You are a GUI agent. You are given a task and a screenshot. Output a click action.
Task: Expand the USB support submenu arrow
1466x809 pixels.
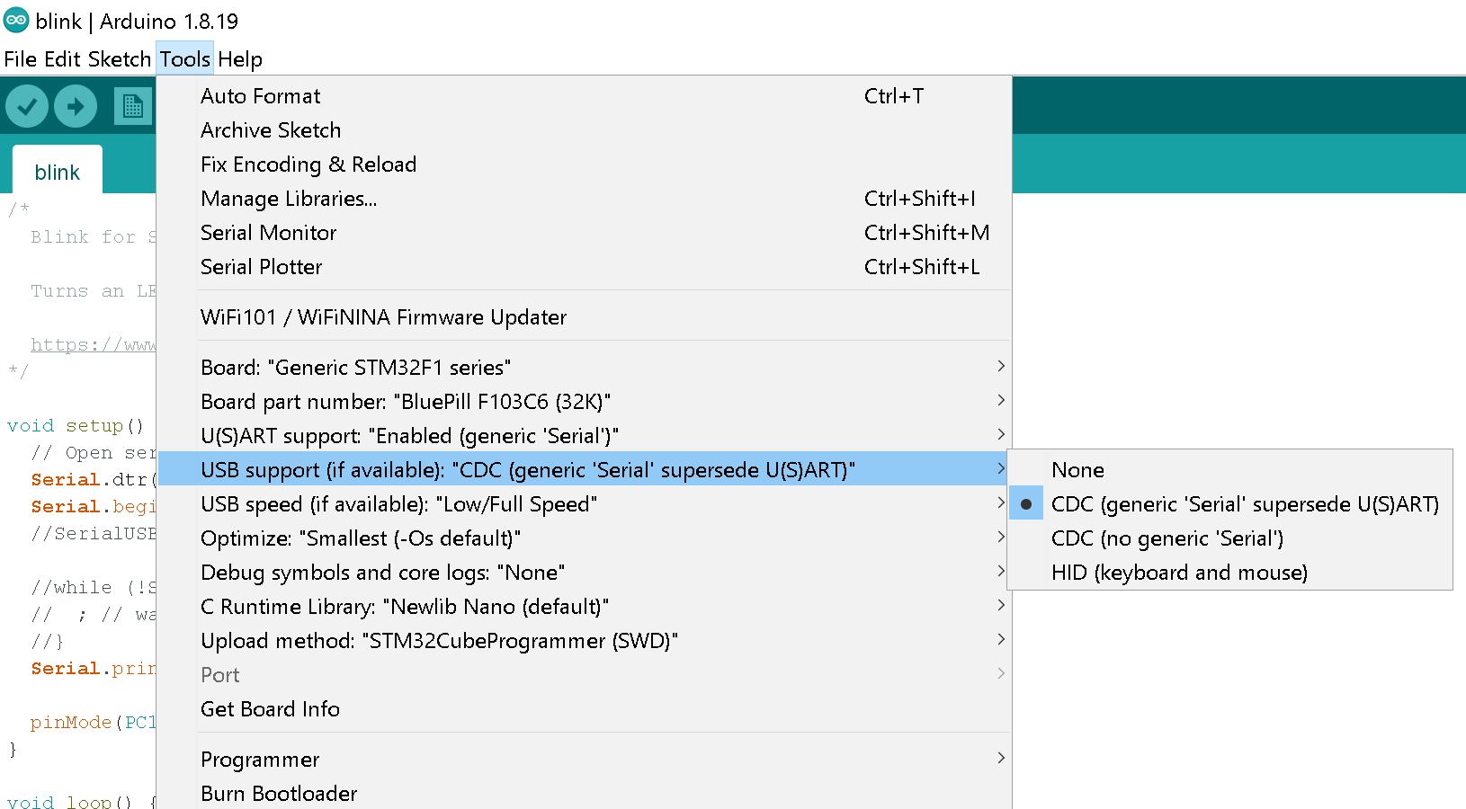1001,468
